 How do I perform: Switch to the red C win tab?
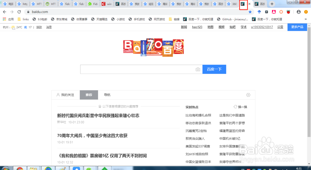[x=107, y=4]
